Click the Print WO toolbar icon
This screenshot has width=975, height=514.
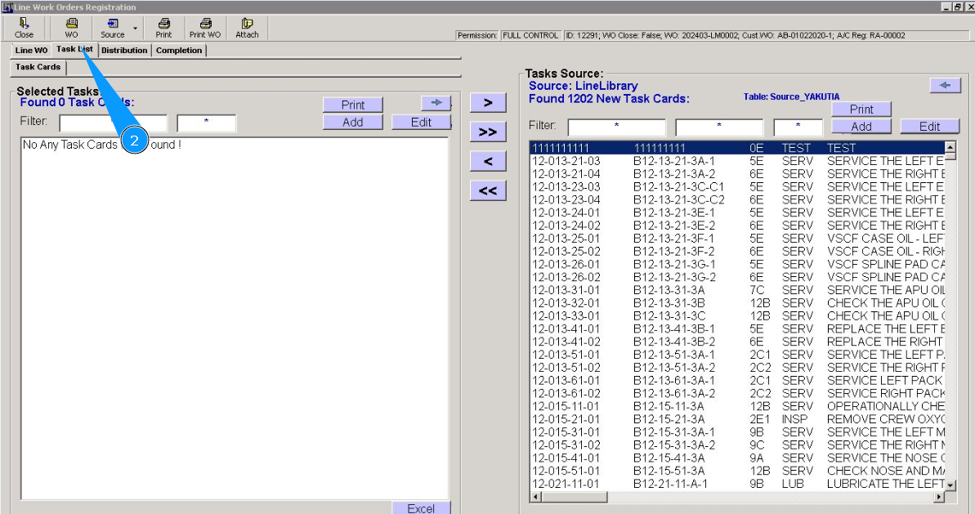point(205,28)
